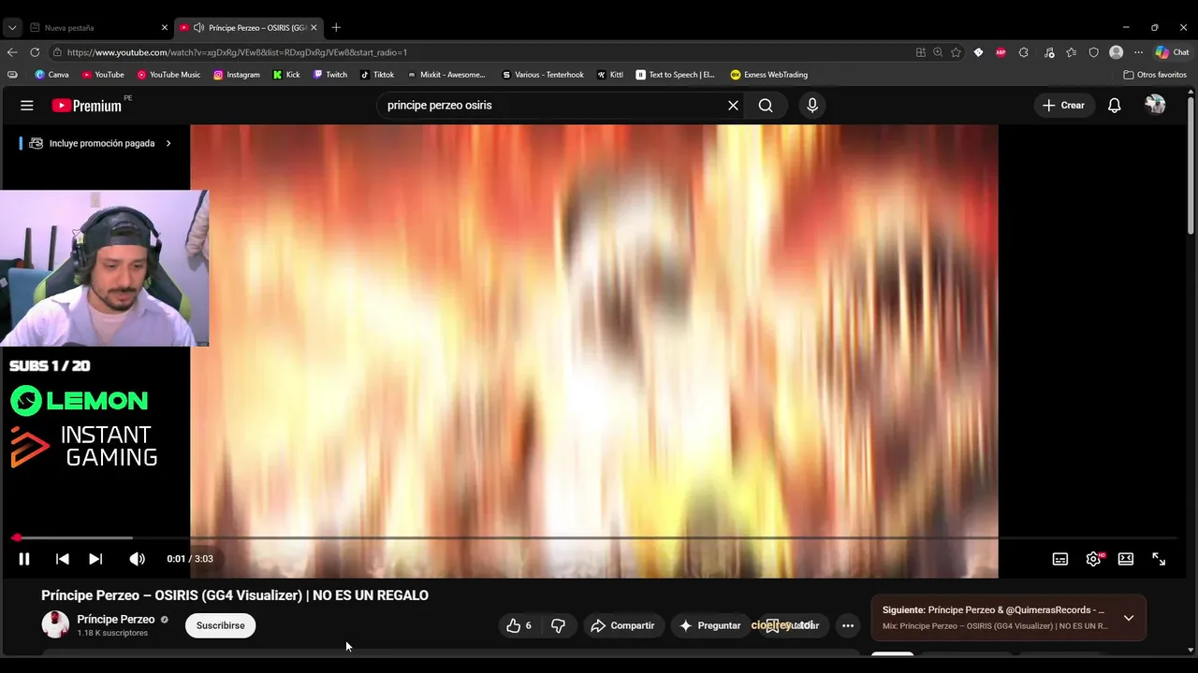Screen dimensions: 1198x673
Task: Open the Príncipe Perzeo channel avatar
Action: 55,625
